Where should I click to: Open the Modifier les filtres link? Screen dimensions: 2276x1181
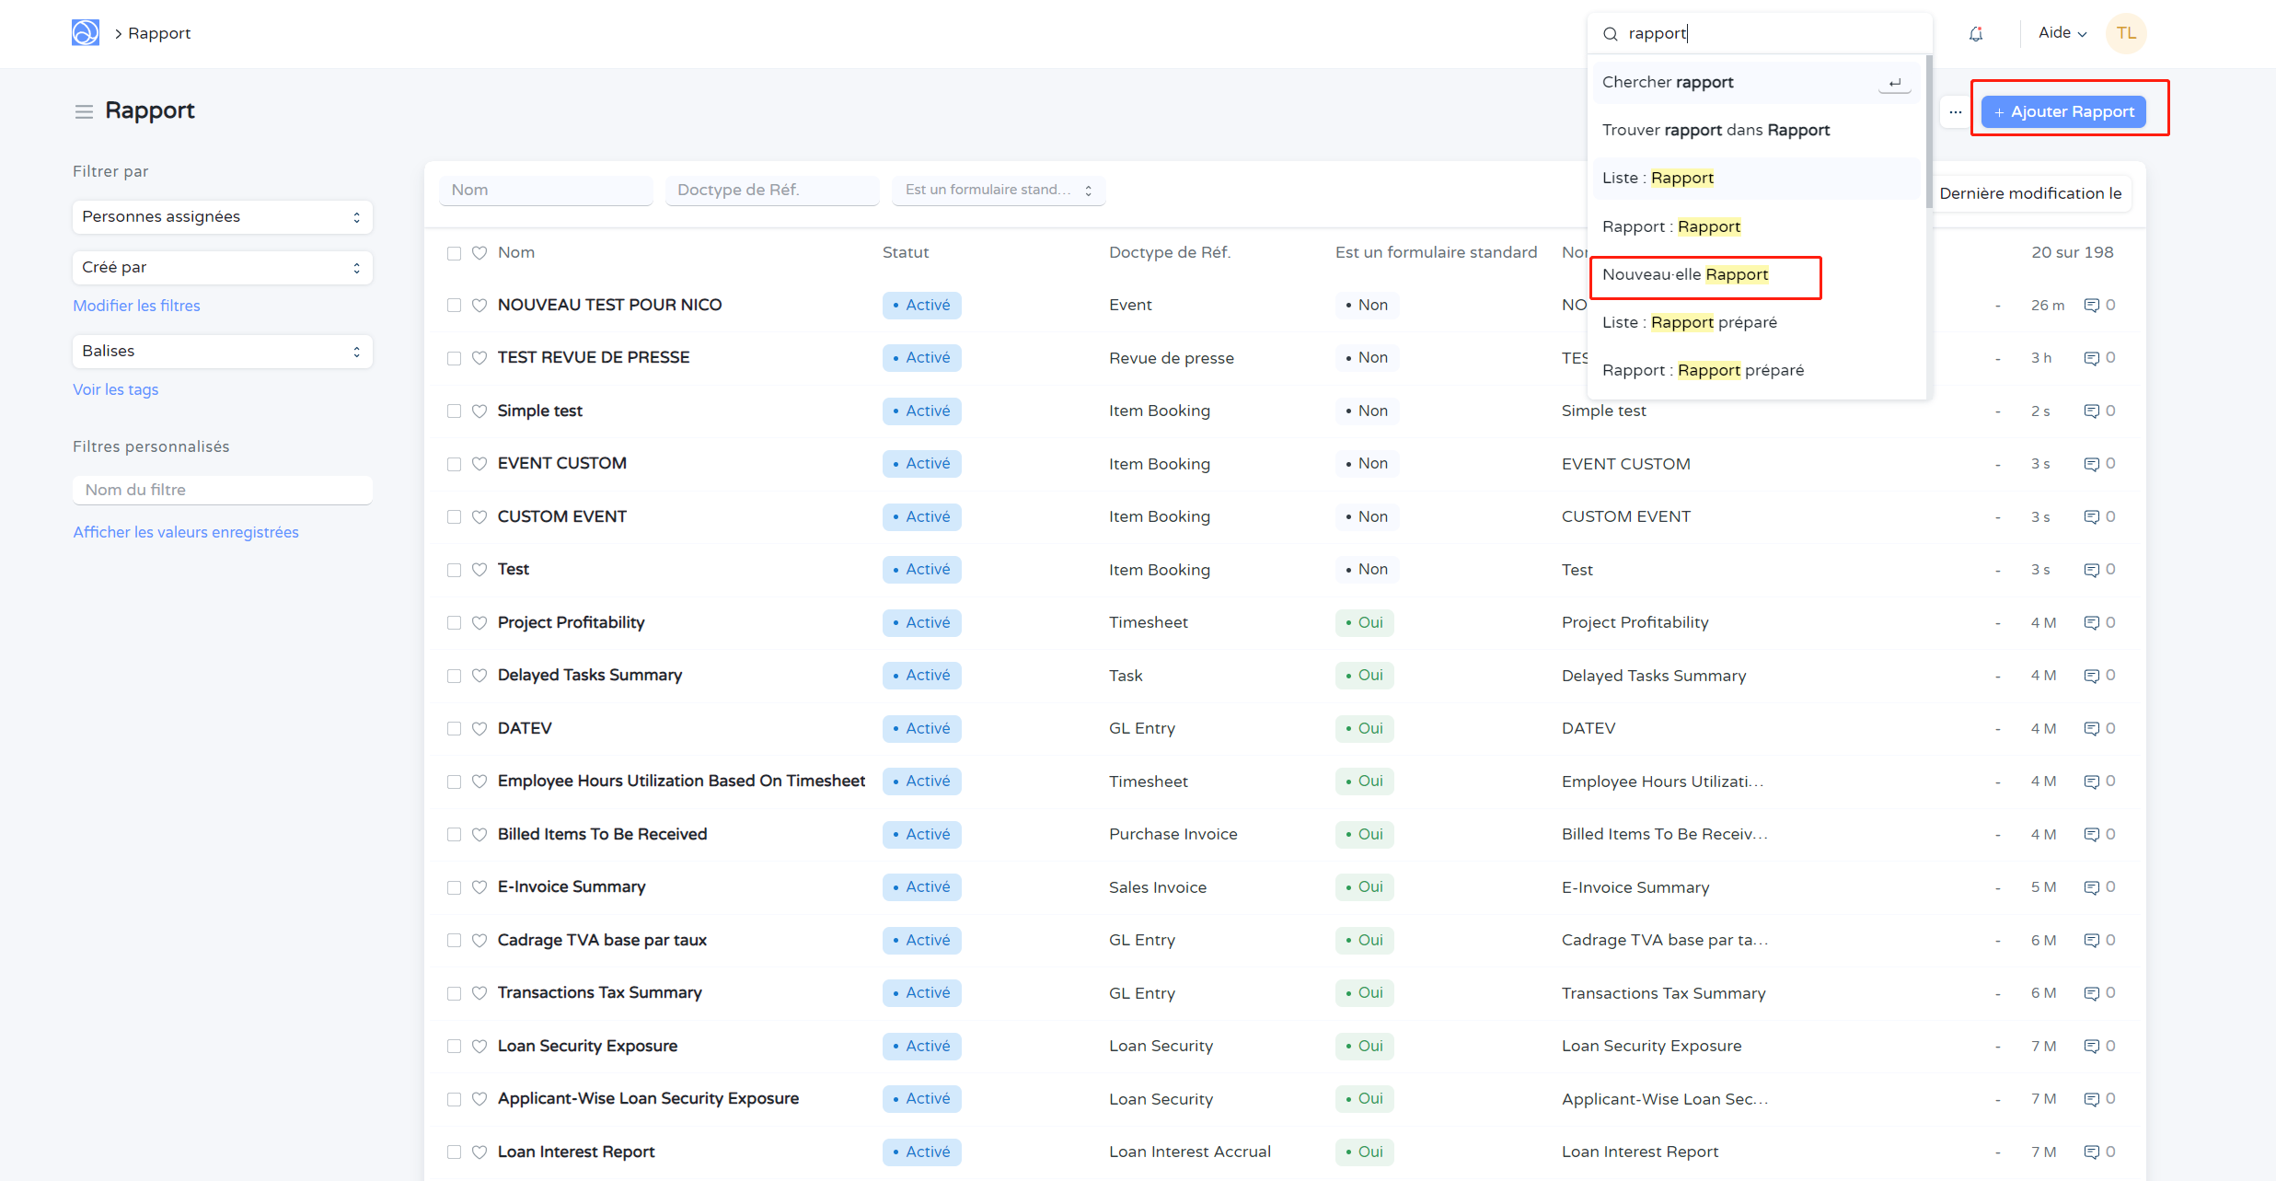tap(136, 306)
